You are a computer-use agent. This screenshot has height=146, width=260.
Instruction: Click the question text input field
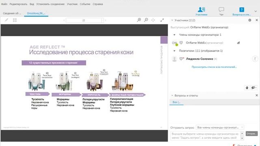(206, 135)
